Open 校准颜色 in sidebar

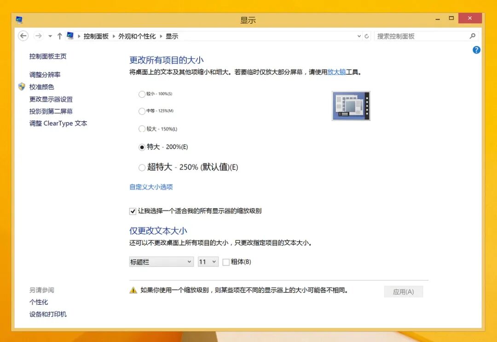tap(41, 87)
